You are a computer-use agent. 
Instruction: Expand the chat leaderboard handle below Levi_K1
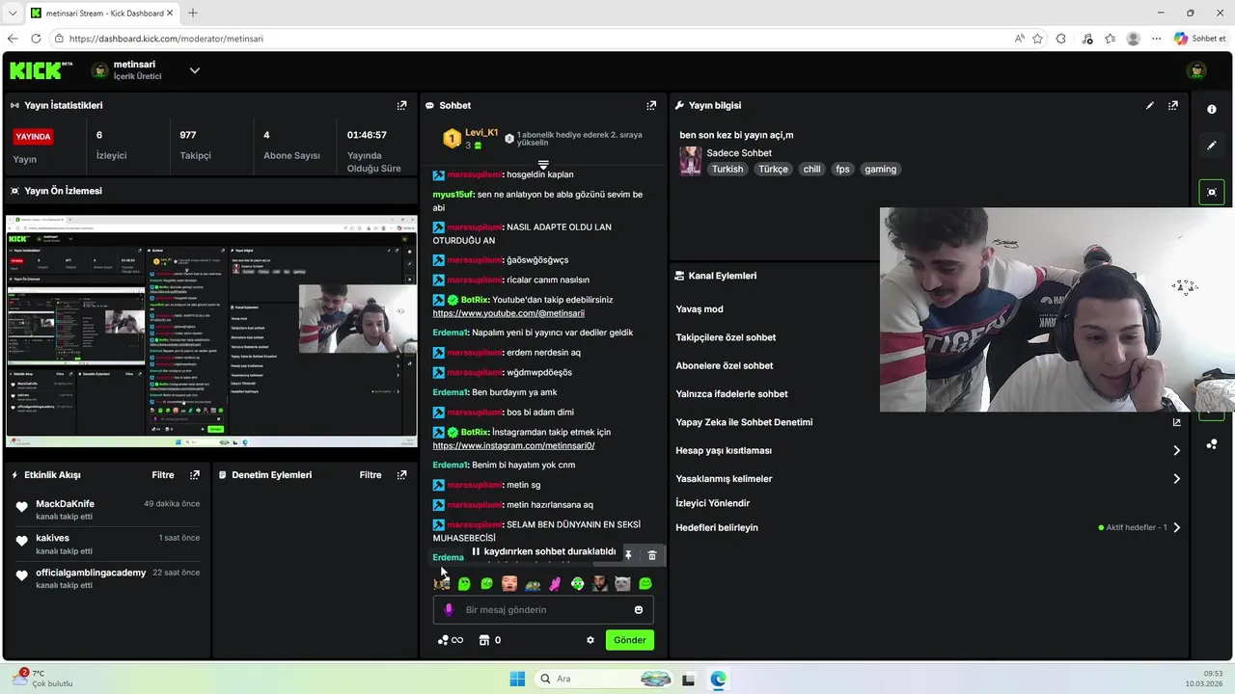point(543,165)
